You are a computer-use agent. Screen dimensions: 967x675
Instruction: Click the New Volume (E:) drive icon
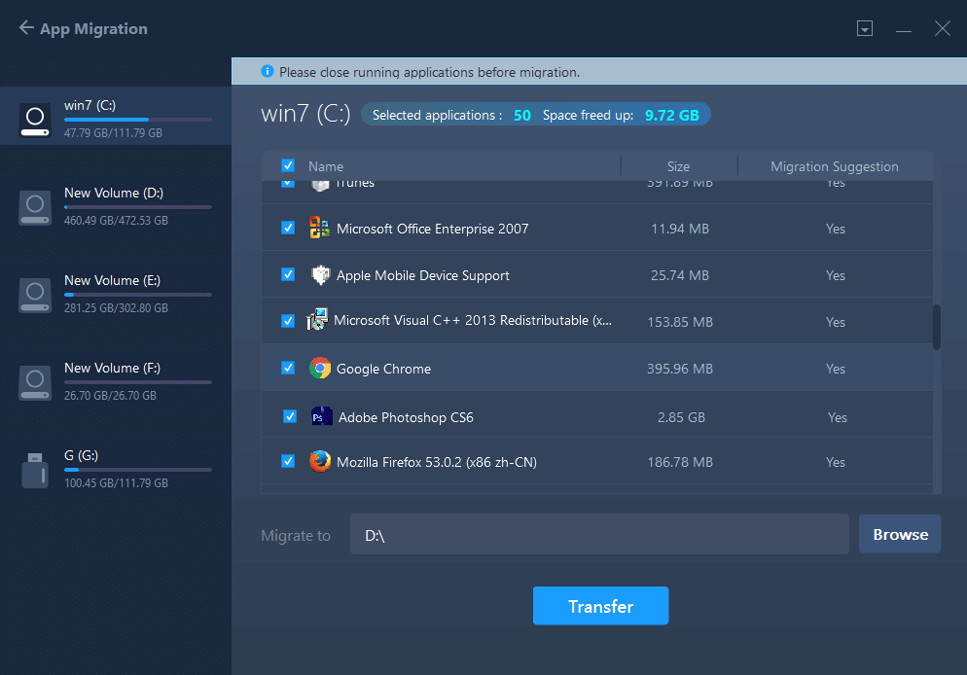point(35,295)
